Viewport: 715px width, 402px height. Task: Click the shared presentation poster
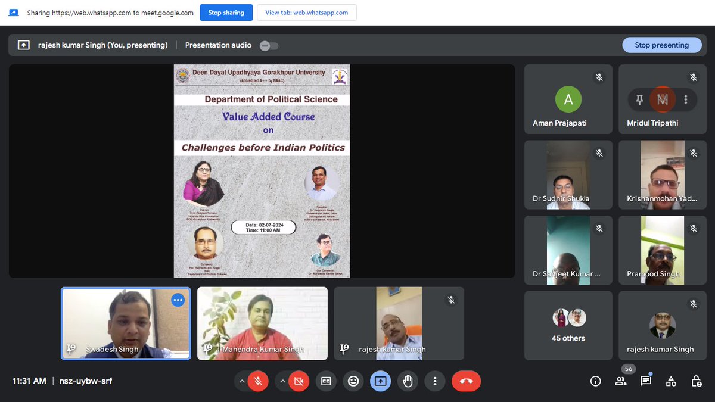pos(262,171)
